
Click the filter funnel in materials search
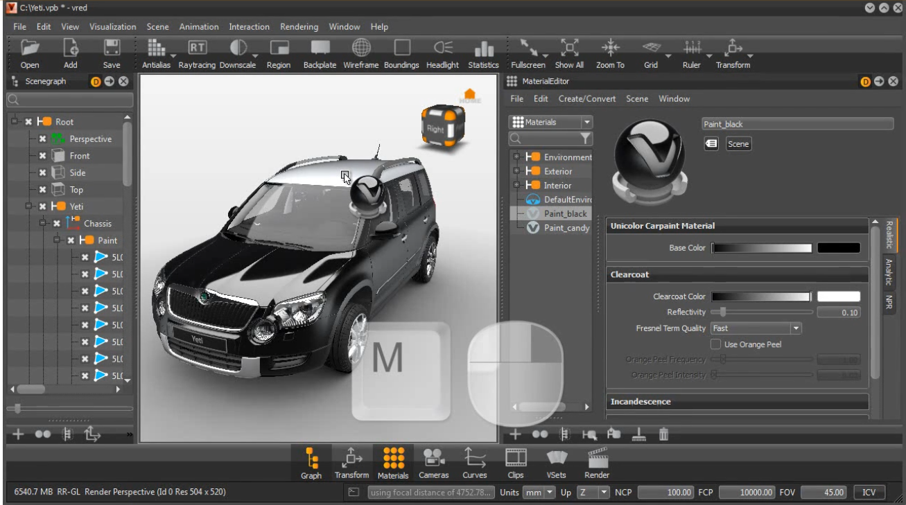coord(586,139)
